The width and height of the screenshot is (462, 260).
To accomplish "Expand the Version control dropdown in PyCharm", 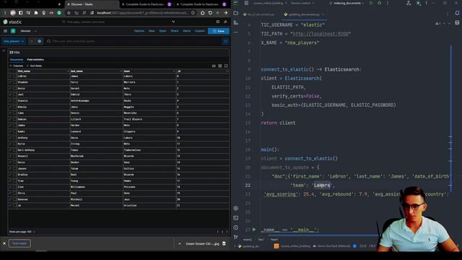I will (x=302, y=3).
